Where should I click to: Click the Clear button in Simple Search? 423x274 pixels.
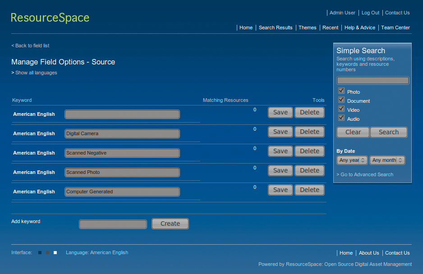tap(353, 132)
